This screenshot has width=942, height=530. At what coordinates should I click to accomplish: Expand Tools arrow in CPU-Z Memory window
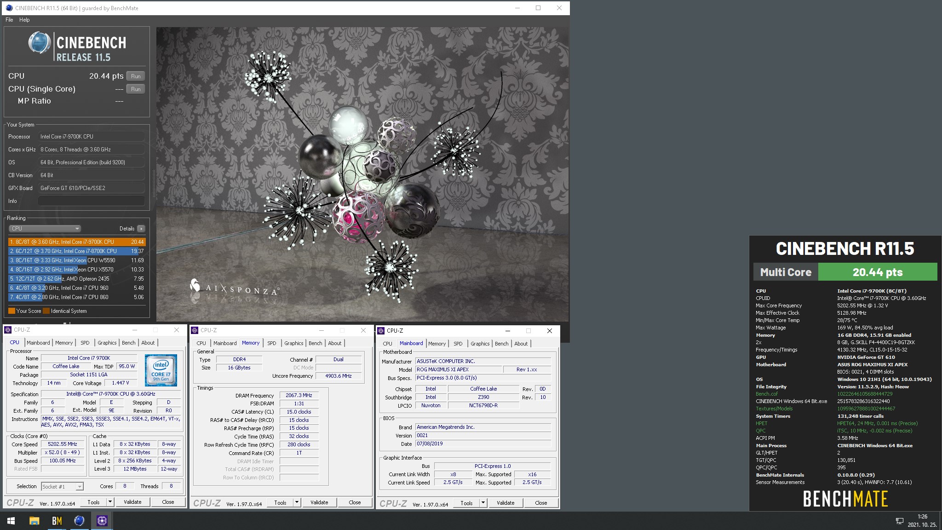(297, 502)
